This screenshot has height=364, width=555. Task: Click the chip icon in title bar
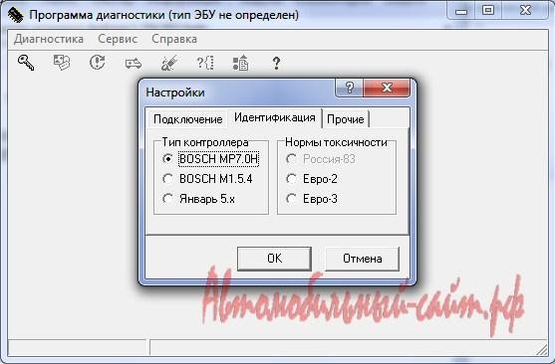[15, 15]
